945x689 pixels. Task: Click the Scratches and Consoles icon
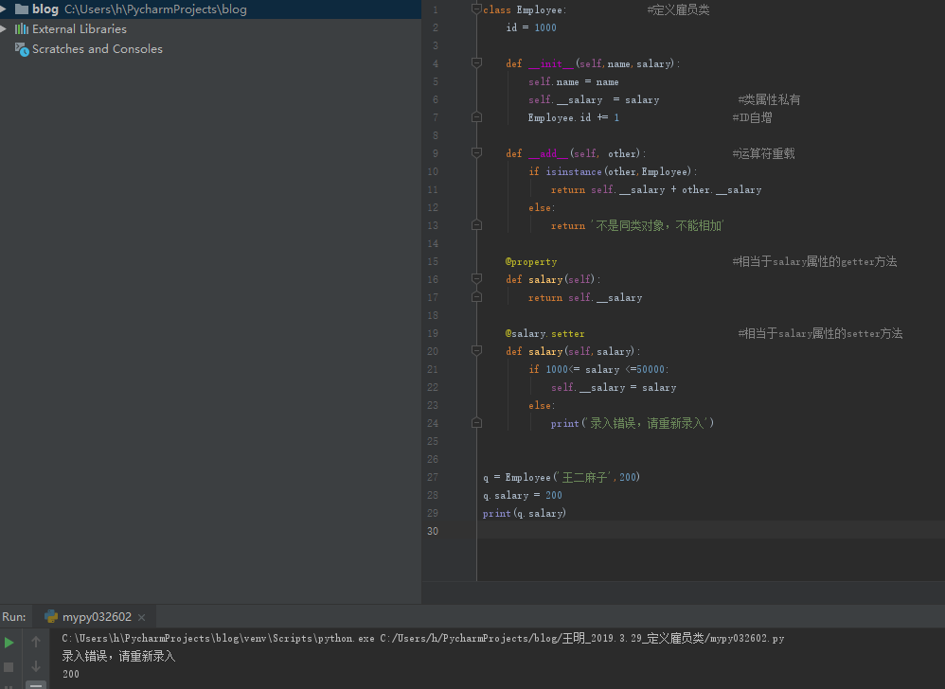click(22, 49)
